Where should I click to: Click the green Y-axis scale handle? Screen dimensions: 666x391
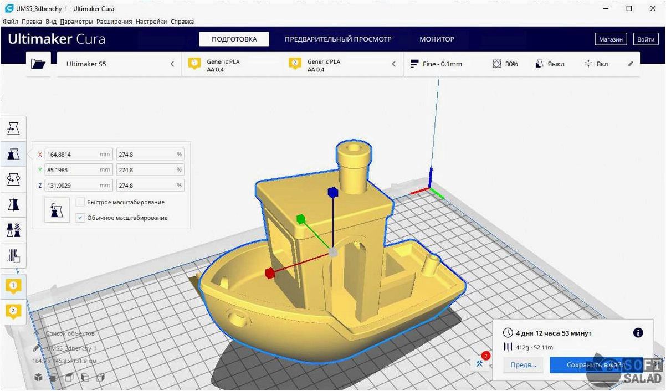pos(301,219)
